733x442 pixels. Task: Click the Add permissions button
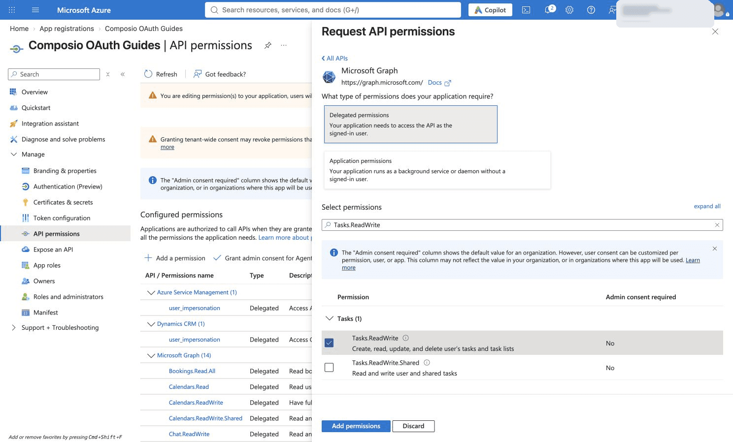356,426
